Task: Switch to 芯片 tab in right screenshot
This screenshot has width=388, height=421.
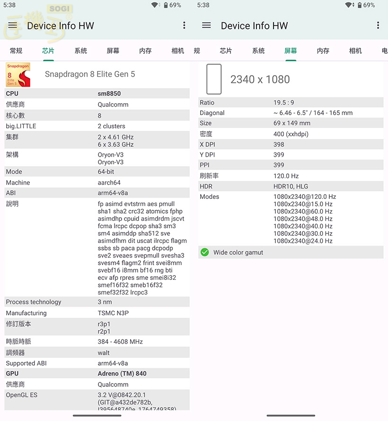Action: coord(226,51)
